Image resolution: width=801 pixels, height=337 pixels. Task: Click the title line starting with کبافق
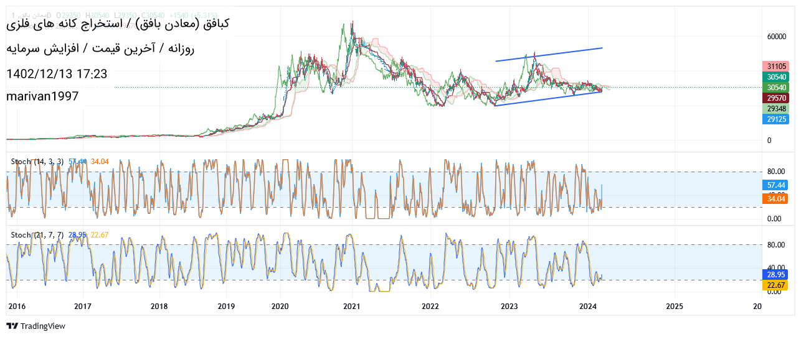click(118, 24)
